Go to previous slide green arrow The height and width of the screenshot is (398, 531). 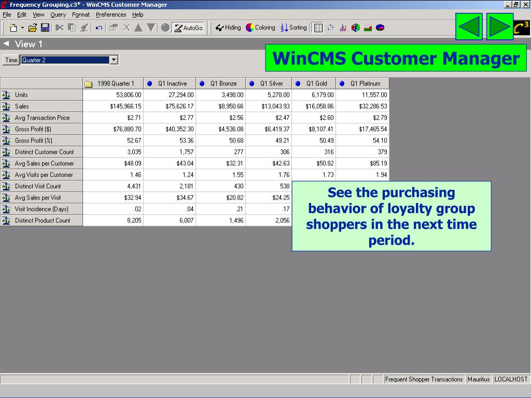click(x=469, y=26)
